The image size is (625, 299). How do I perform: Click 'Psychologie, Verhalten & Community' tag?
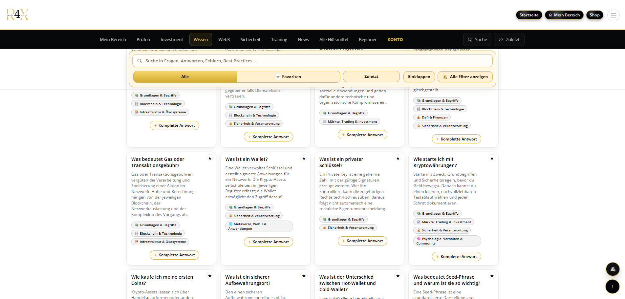coord(447,241)
